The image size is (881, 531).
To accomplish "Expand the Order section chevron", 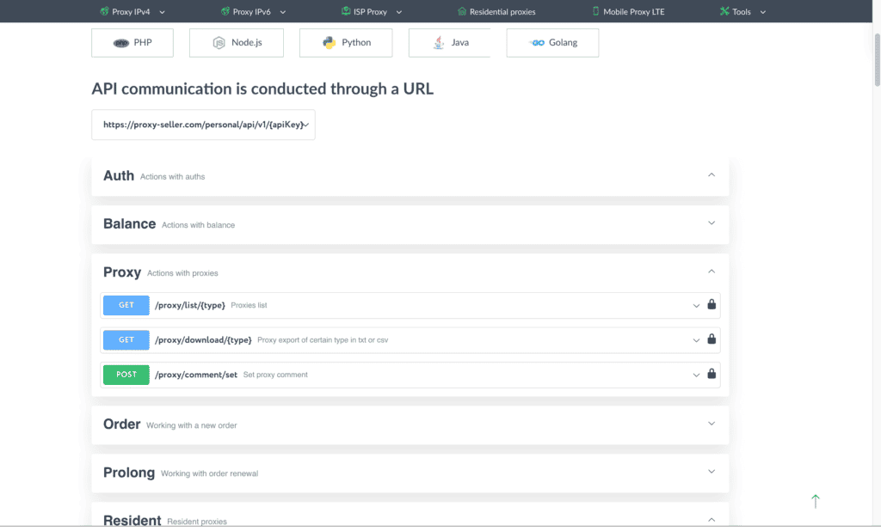I will coord(712,424).
